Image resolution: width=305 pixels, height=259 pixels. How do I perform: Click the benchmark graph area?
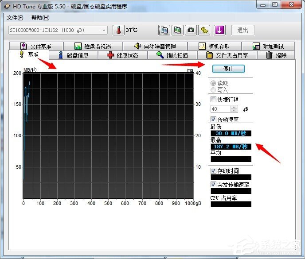pos(109,136)
